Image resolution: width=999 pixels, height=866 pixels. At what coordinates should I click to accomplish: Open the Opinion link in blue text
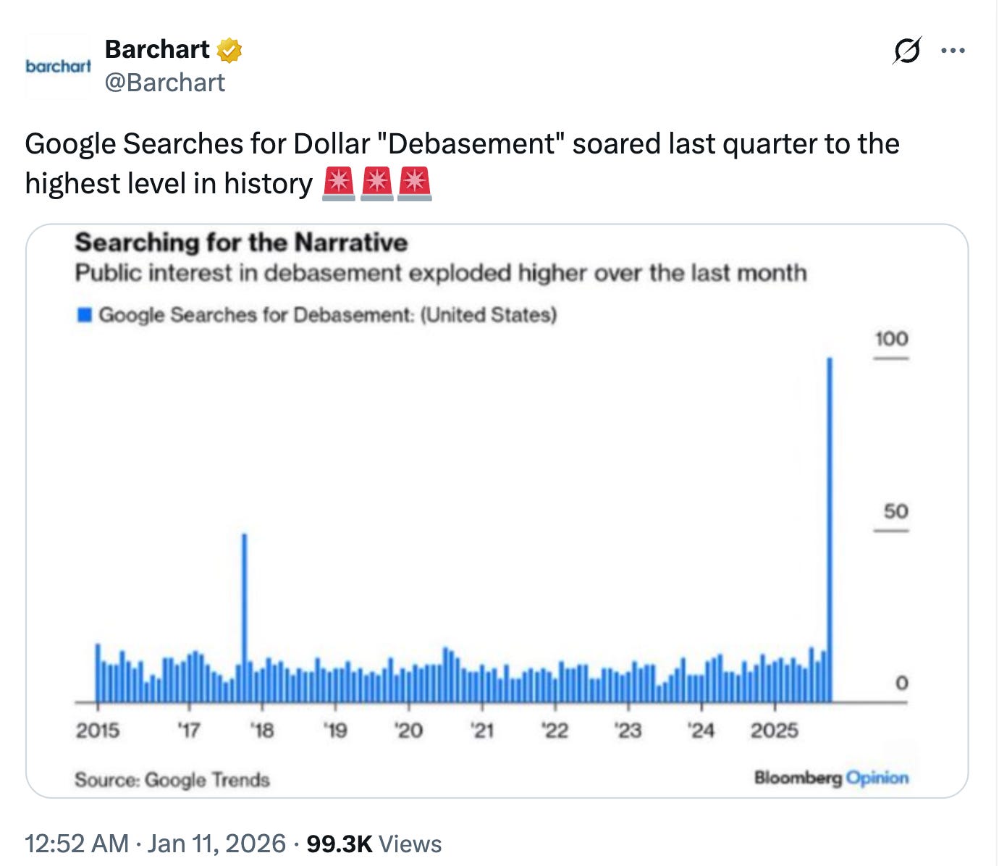click(x=879, y=780)
